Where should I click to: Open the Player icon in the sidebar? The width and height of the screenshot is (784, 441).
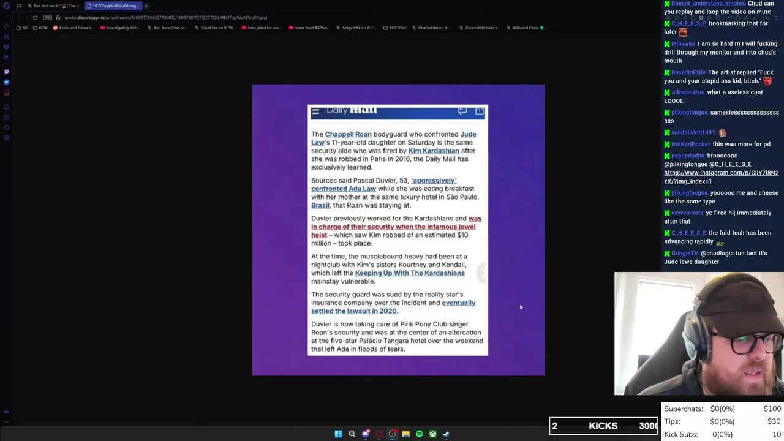(x=6, y=107)
